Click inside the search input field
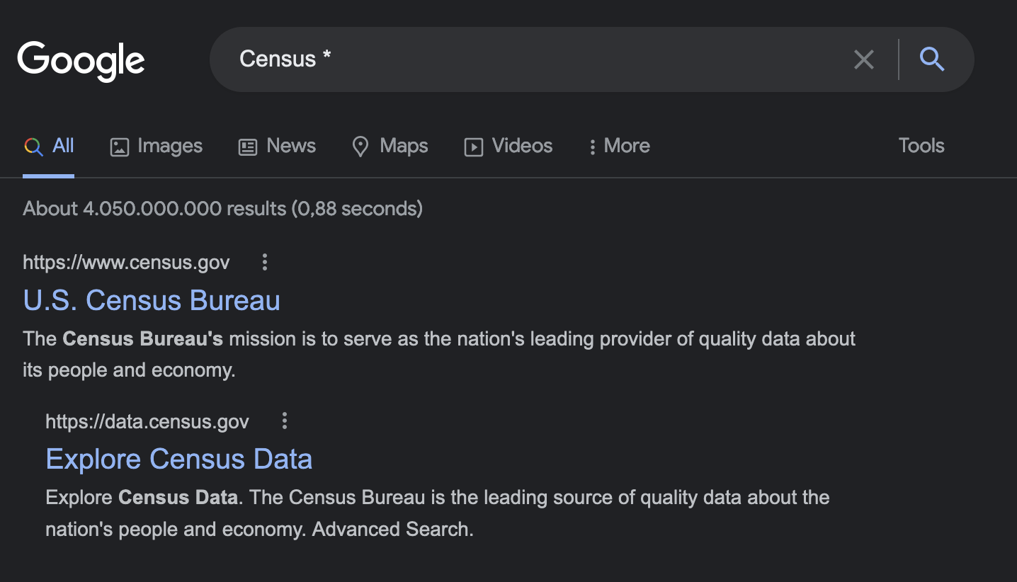The image size is (1017, 582). tap(496, 59)
